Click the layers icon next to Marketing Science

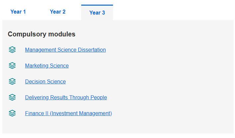coord(12,66)
